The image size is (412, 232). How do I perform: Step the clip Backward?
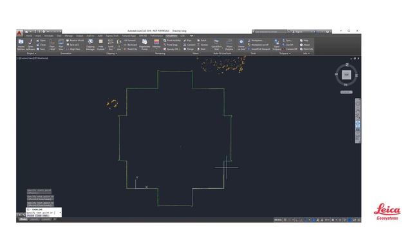131,44
